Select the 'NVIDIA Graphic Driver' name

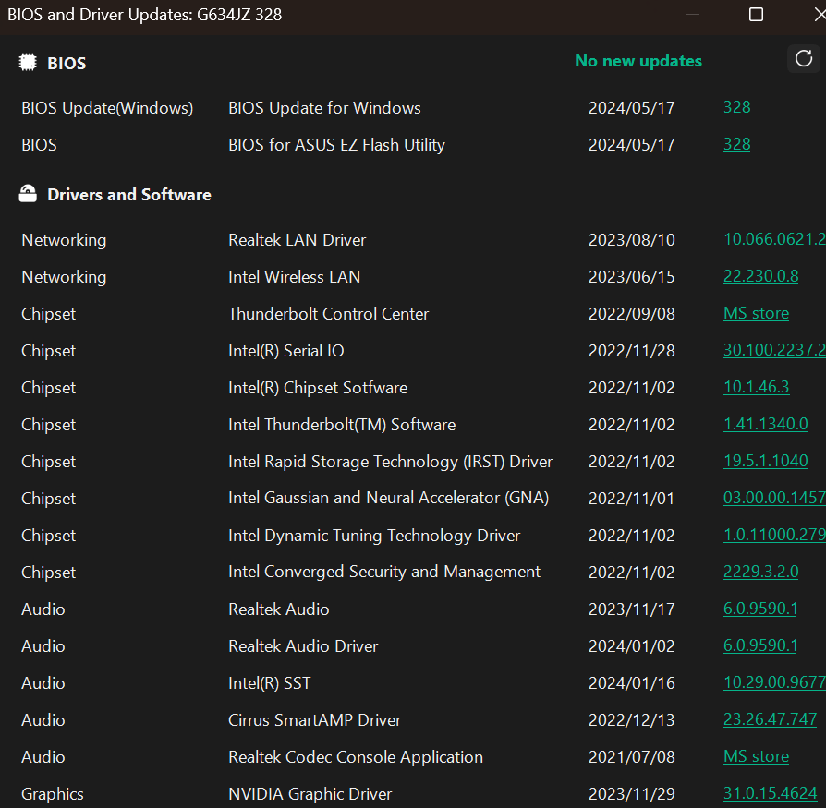(x=310, y=794)
